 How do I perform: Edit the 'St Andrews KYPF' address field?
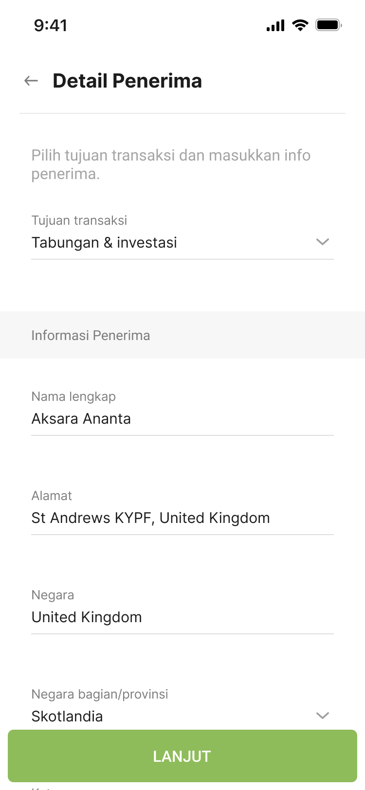pos(150,518)
